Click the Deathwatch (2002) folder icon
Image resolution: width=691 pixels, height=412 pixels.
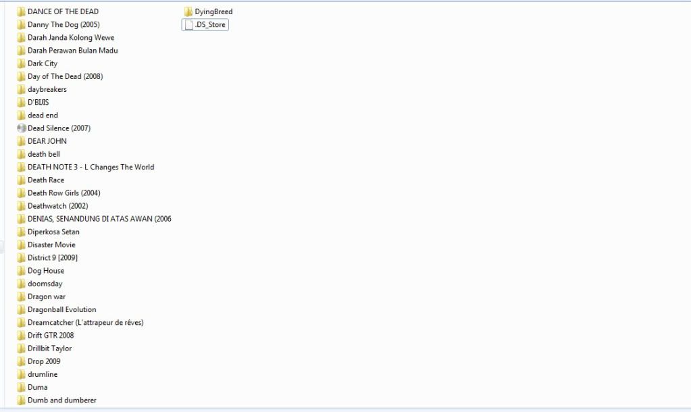tap(21, 206)
